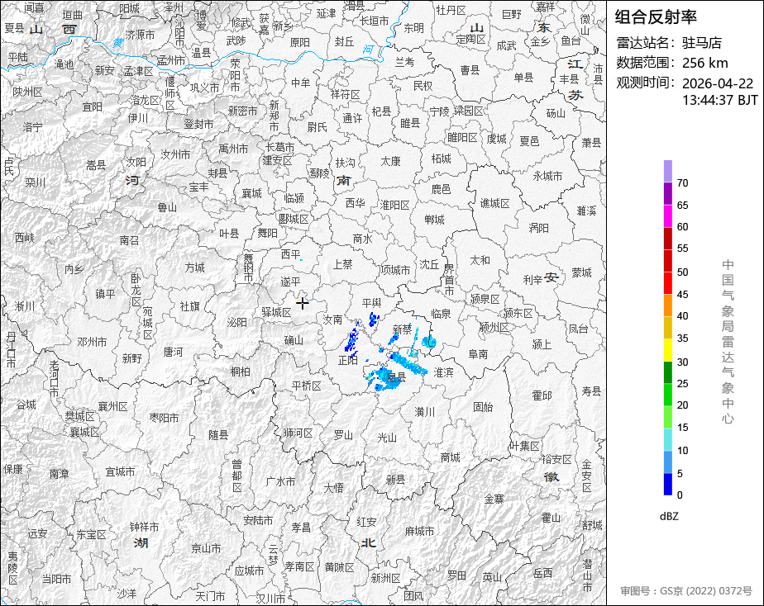
Task: Click the 登封市 map label
Action: 198,125
